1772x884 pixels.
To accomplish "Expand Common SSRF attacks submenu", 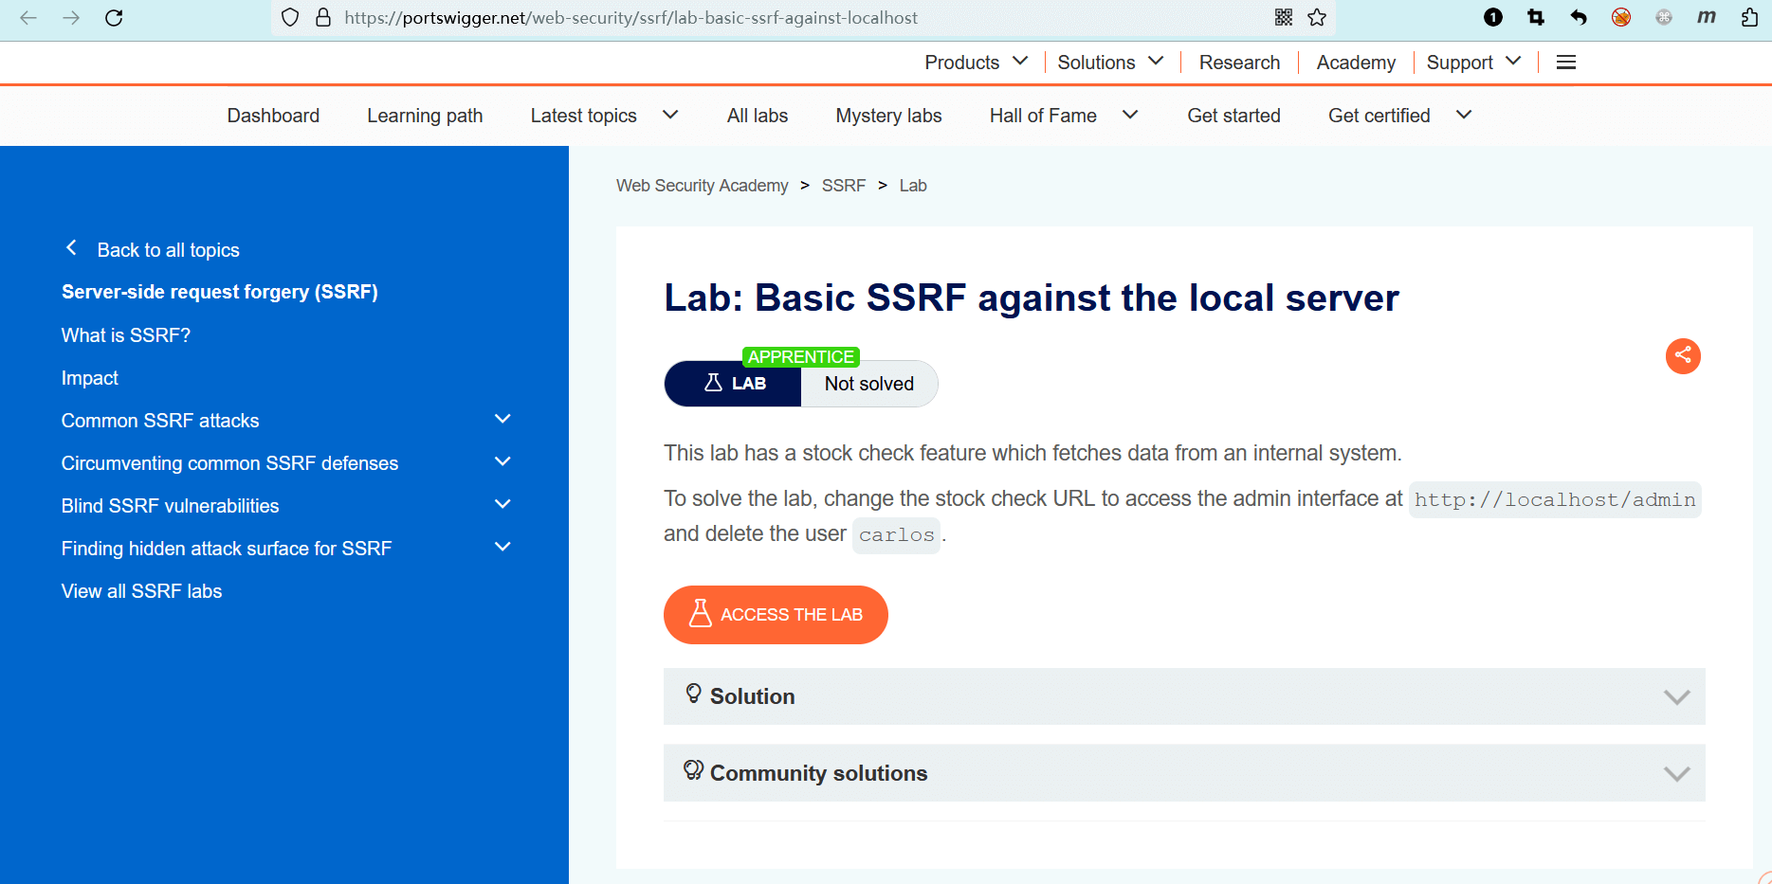I will point(502,420).
